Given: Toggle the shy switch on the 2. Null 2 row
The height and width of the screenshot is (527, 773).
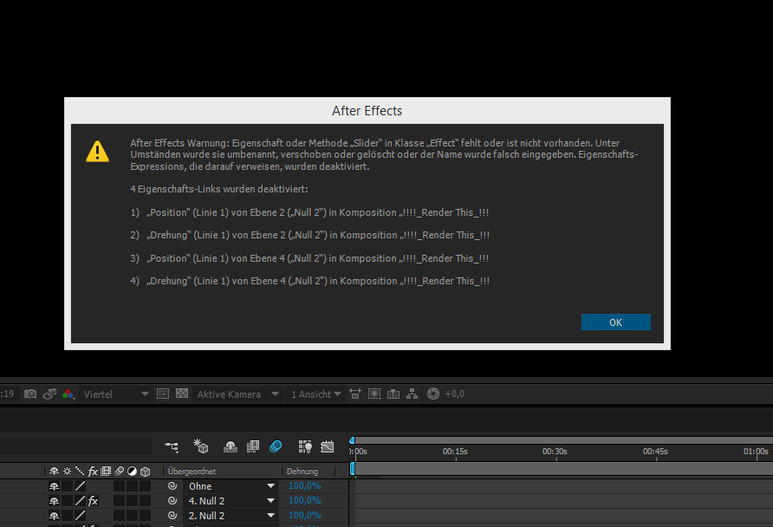Looking at the screenshot, I should point(55,516).
